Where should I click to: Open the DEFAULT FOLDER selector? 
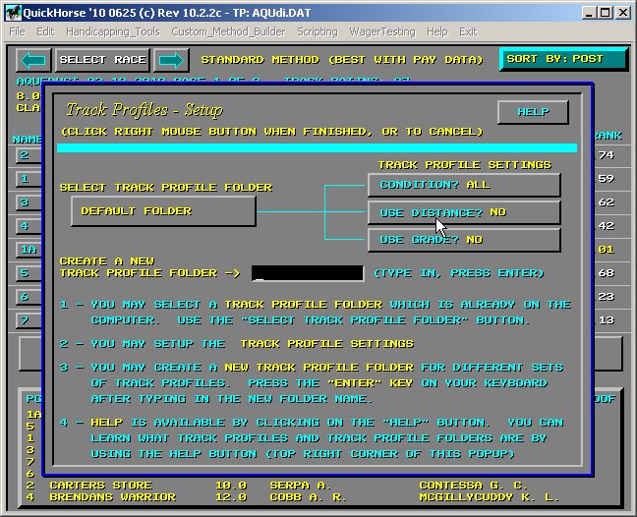163,211
